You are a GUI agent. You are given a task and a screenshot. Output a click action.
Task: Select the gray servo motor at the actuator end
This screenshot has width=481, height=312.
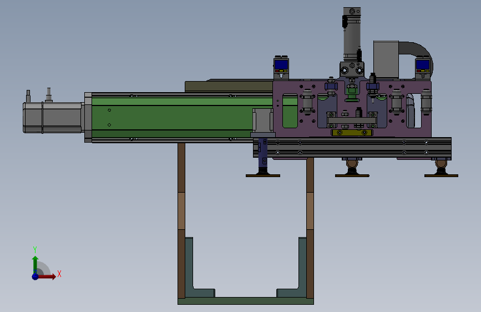[52, 118]
